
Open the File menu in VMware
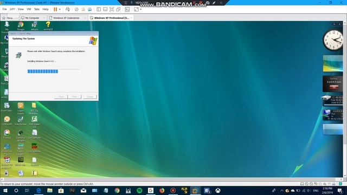point(4,9)
